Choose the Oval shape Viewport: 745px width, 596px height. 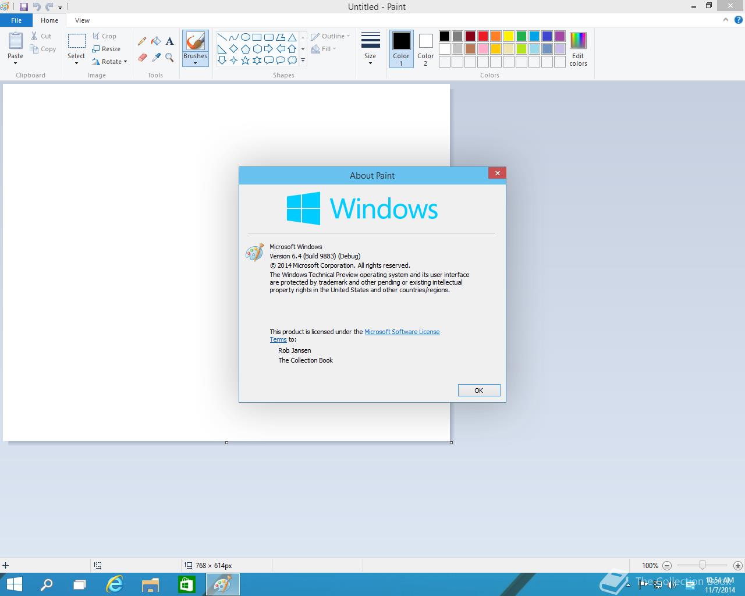(245, 37)
